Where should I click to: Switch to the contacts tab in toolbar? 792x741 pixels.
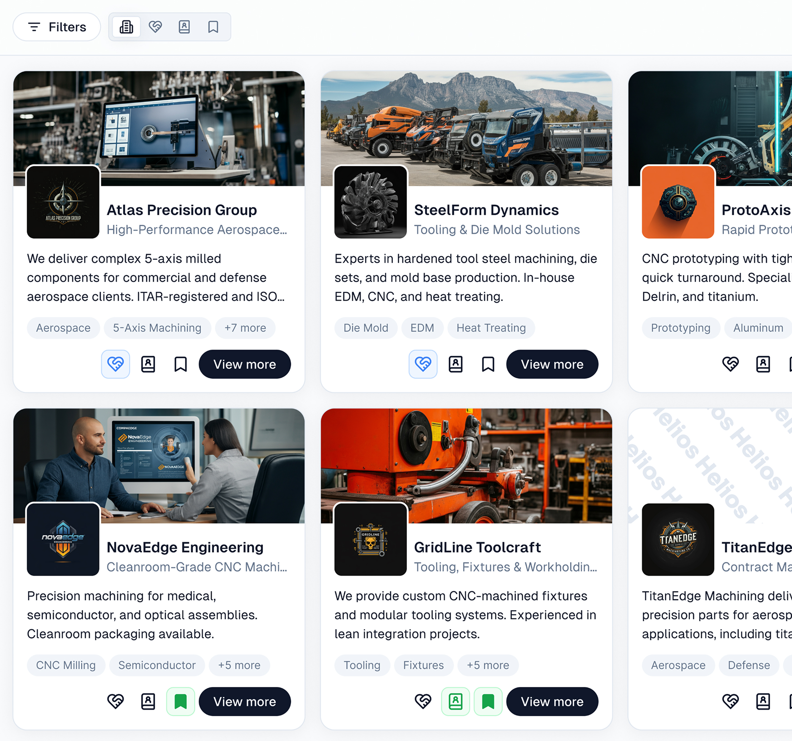point(184,27)
